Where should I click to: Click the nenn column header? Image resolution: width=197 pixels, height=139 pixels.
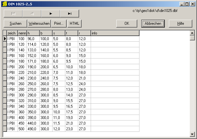22,33
